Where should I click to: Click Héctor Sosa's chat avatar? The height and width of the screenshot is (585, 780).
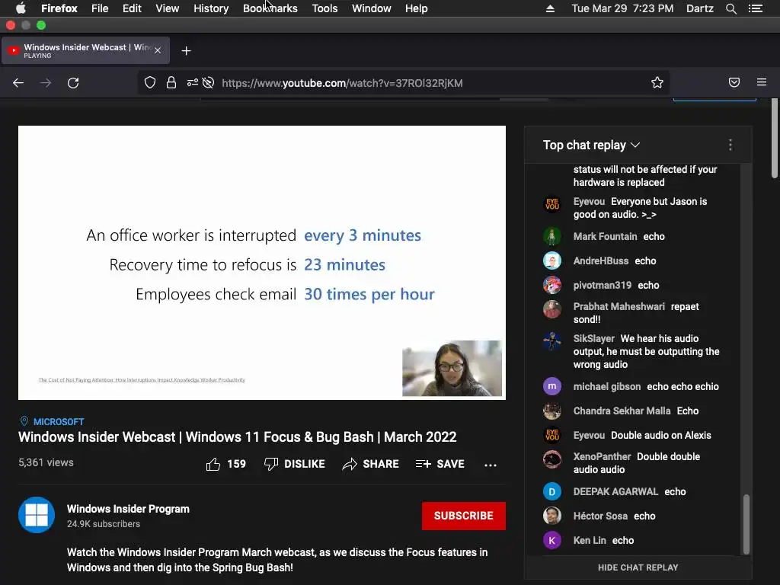(x=552, y=516)
